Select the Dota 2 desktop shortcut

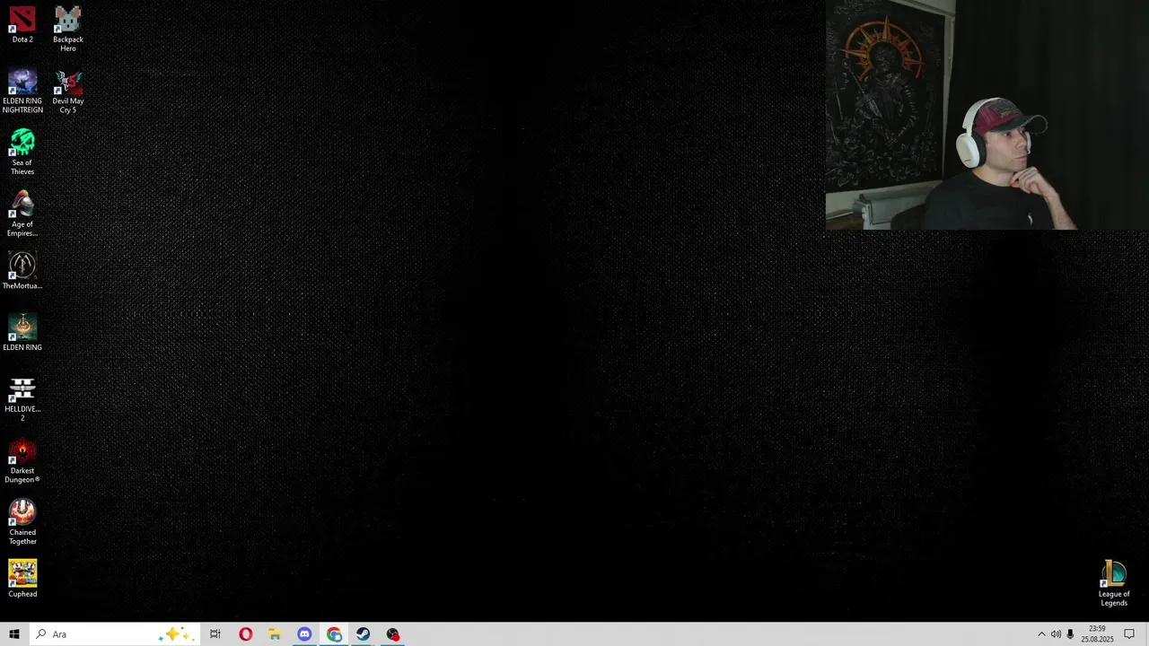[x=22, y=25]
